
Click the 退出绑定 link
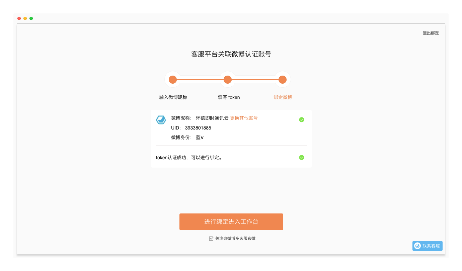pos(431,33)
